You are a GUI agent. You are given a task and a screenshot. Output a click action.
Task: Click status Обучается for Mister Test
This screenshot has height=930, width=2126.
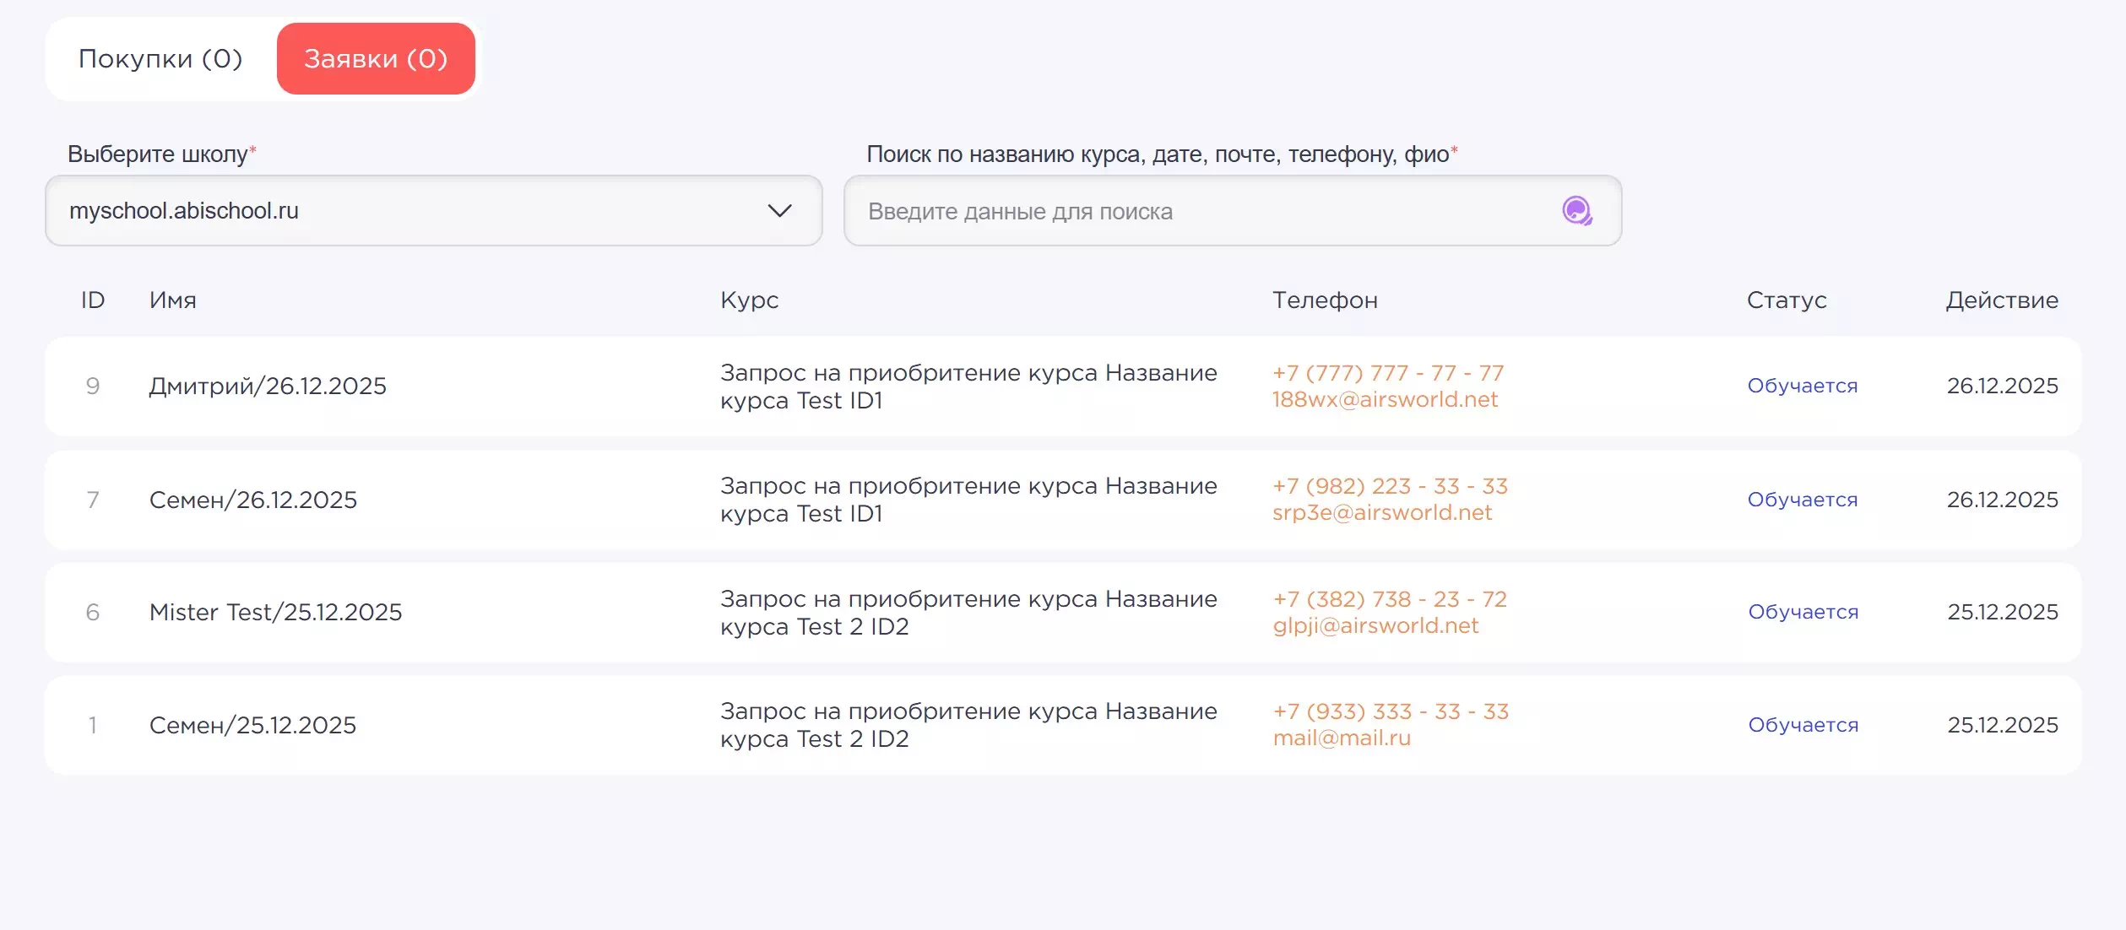click(1803, 612)
